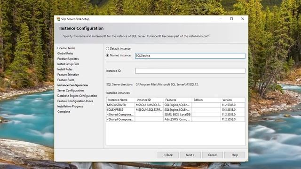Sort by Version column header

tap(233, 100)
